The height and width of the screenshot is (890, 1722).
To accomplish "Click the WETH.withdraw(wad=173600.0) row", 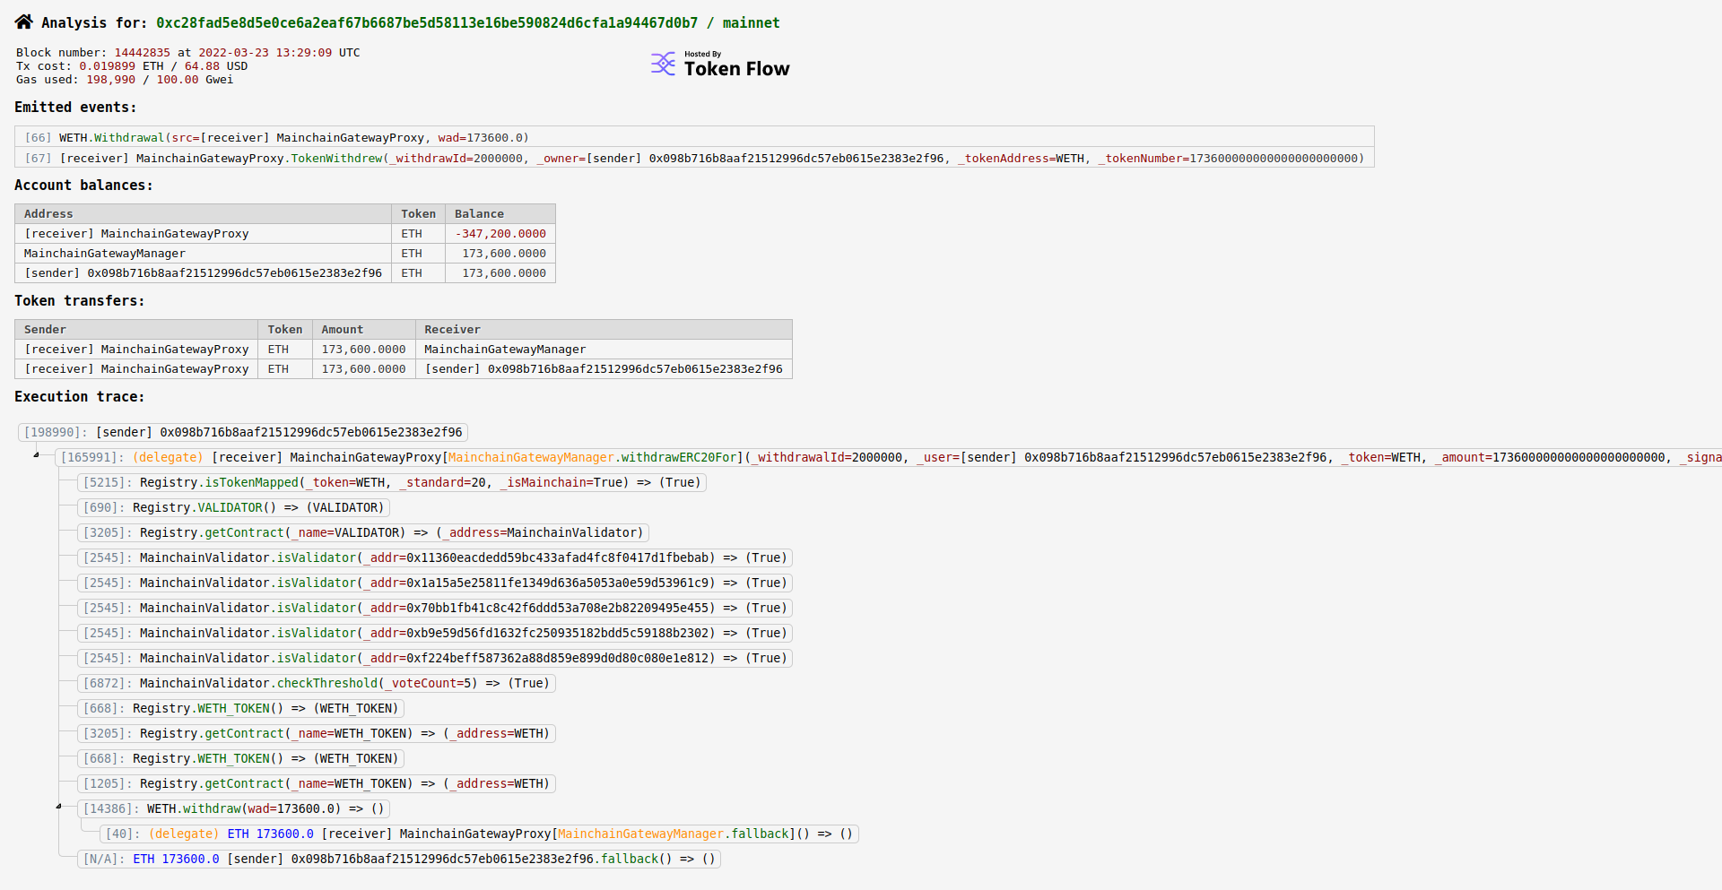I will coord(233,808).
